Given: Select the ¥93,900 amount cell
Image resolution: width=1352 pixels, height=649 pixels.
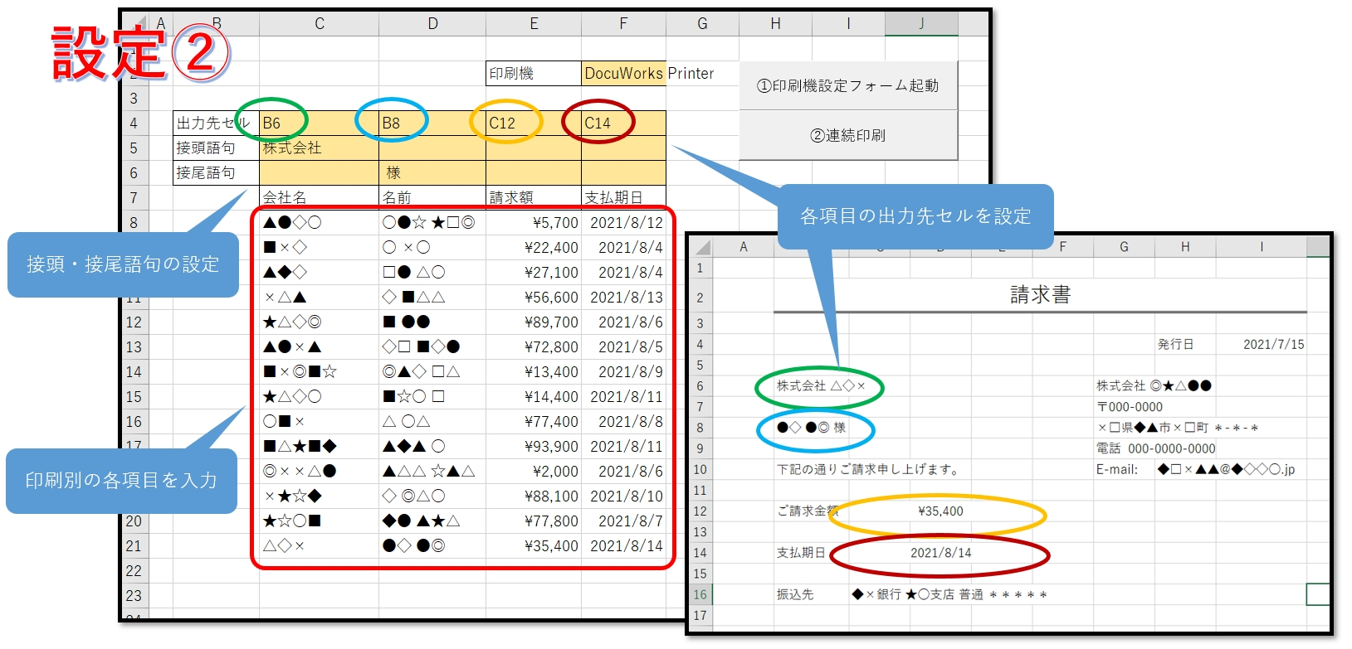Looking at the screenshot, I should (x=534, y=446).
